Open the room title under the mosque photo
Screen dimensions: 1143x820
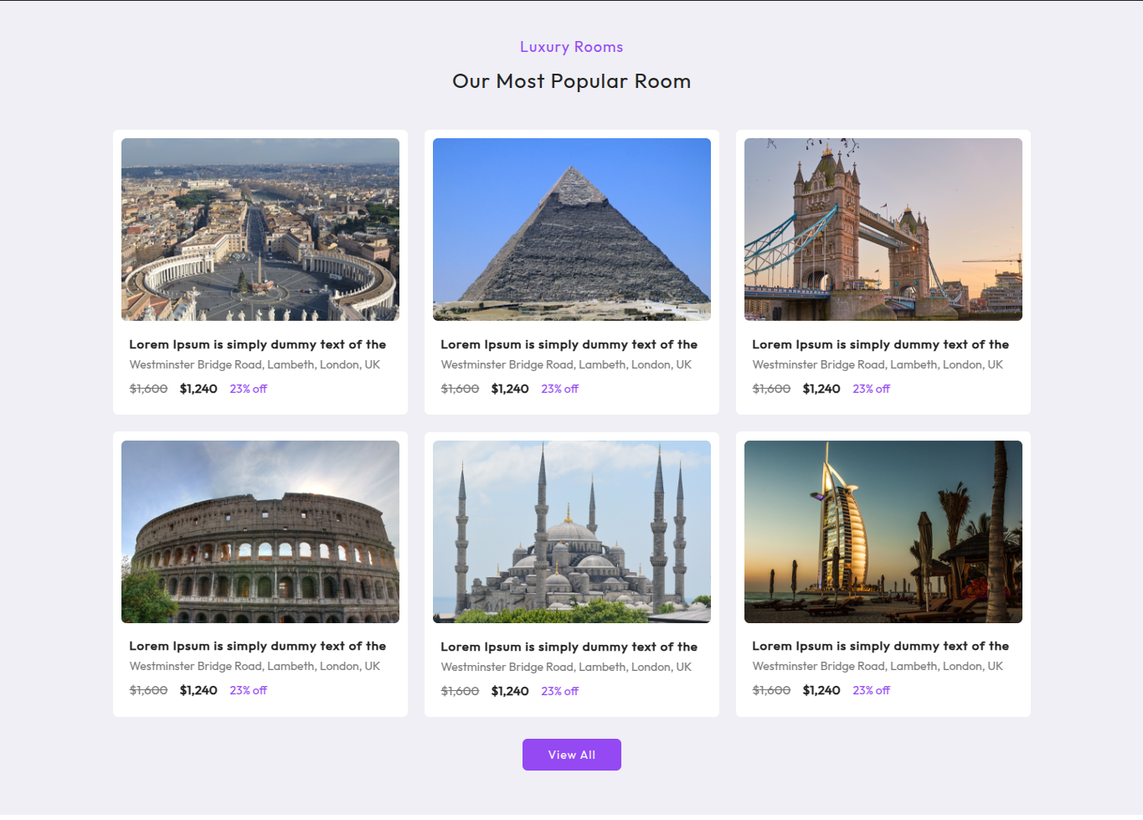[x=569, y=647]
